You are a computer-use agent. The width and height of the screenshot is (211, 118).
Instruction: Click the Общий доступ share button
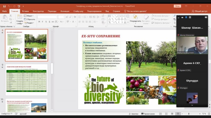[x=200, y=11]
